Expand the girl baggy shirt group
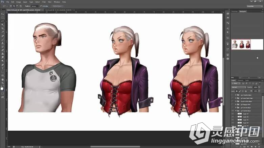Image resolution: width=264 pixels, height=148 pixels. (x=236, y=104)
